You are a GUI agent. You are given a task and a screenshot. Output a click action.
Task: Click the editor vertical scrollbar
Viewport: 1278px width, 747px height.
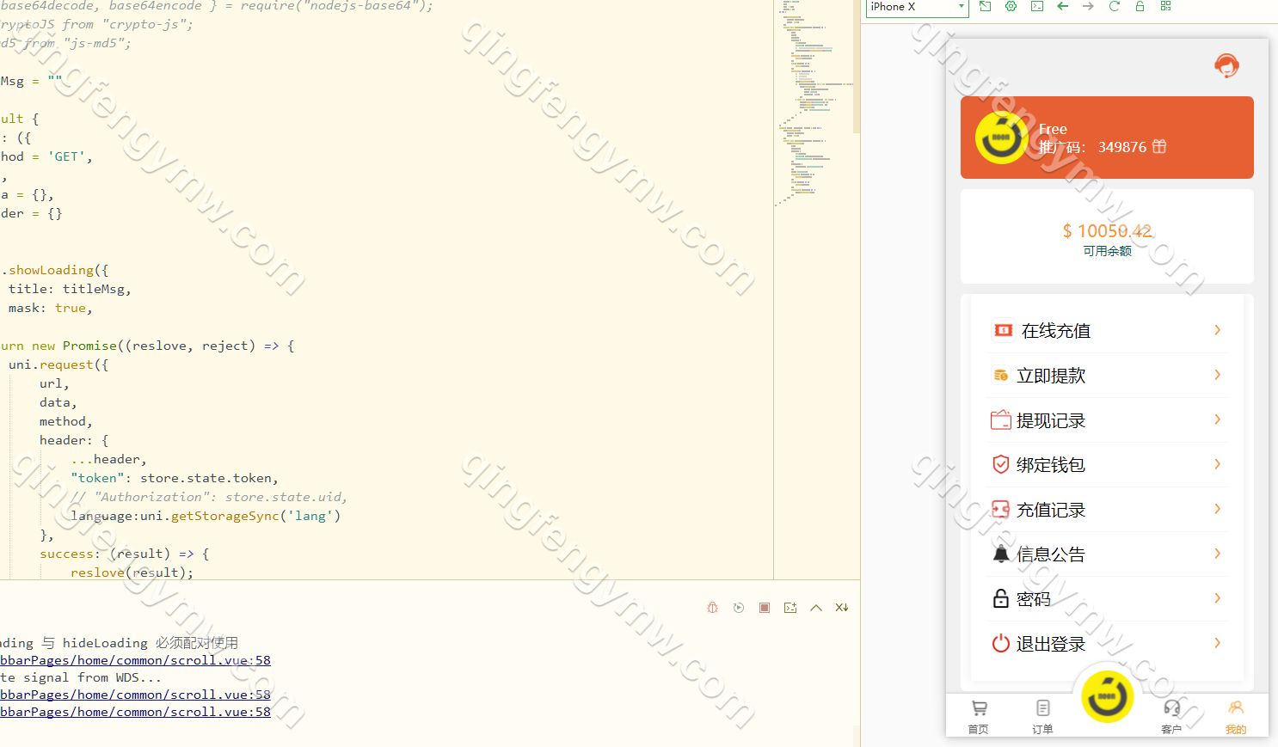857,66
